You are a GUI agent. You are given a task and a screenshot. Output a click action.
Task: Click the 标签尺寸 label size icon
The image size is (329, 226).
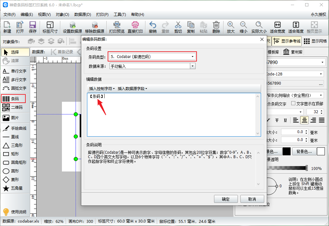click(50, 25)
